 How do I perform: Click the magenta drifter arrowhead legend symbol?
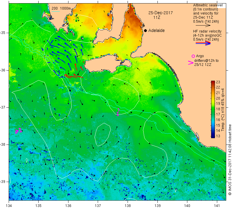pos(191,63)
